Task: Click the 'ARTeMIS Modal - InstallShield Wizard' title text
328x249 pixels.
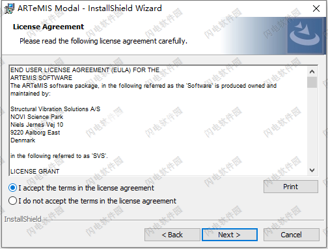Action: pyautogui.click(x=90, y=8)
